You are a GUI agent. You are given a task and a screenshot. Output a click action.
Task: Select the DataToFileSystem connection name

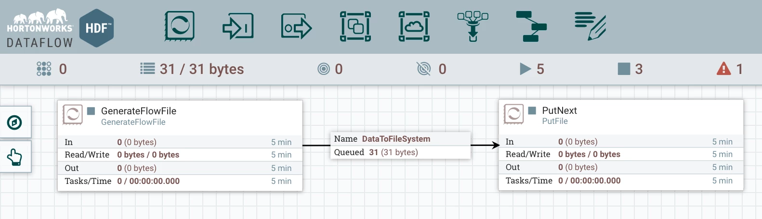pyautogui.click(x=396, y=139)
